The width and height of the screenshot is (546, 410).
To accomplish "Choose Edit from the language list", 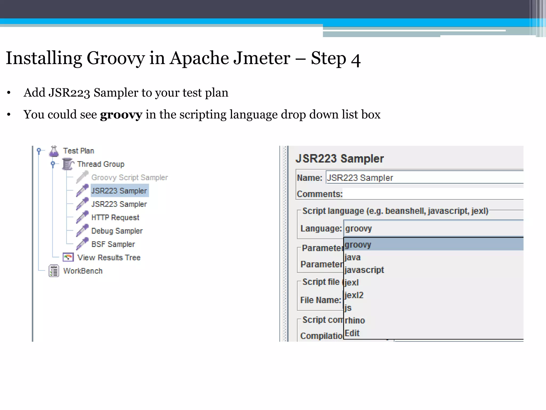I will pyautogui.click(x=434, y=333).
